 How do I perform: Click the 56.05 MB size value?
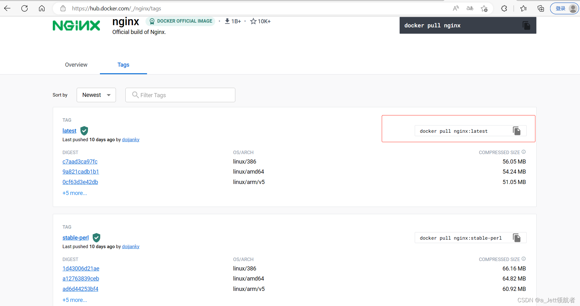(514, 162)
